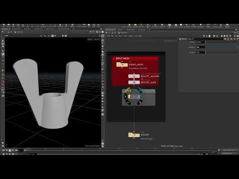Click the Gamepad Camera shelf tool
The image size is (239, 179).
point(227,26)
